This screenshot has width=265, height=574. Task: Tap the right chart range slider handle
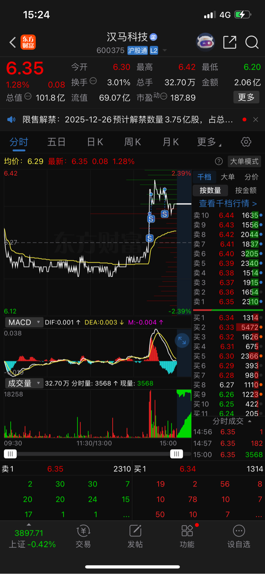[x=177, y=454]
